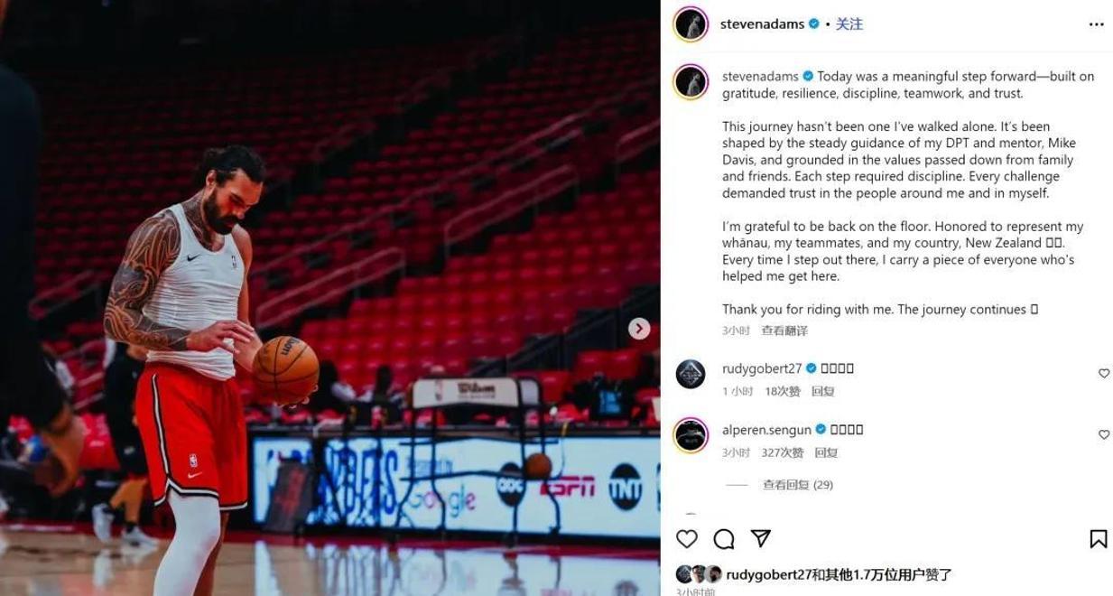Screen dimensions: 1113x596
Task: Expand 查看回复 (29) replies
Action: pos(797,485)
